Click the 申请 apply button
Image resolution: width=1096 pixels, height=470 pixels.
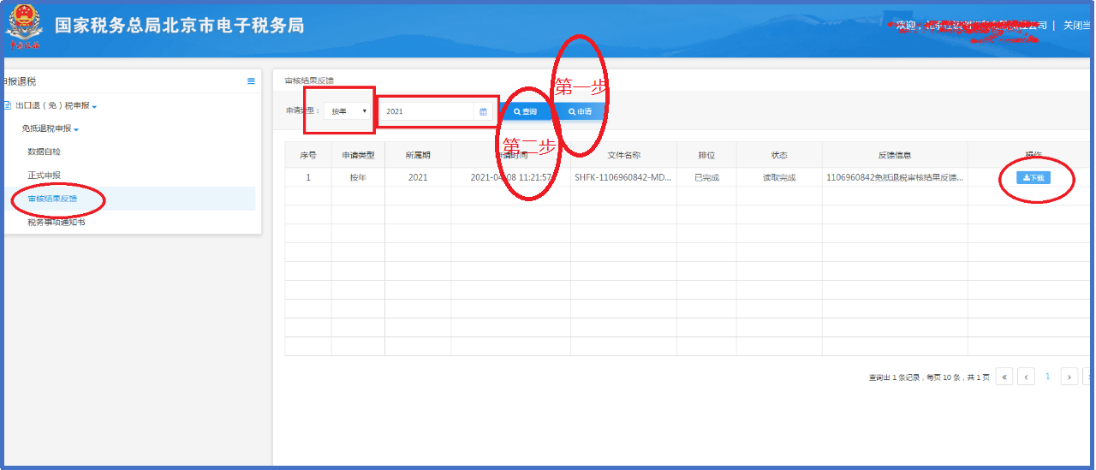(580, 111)
